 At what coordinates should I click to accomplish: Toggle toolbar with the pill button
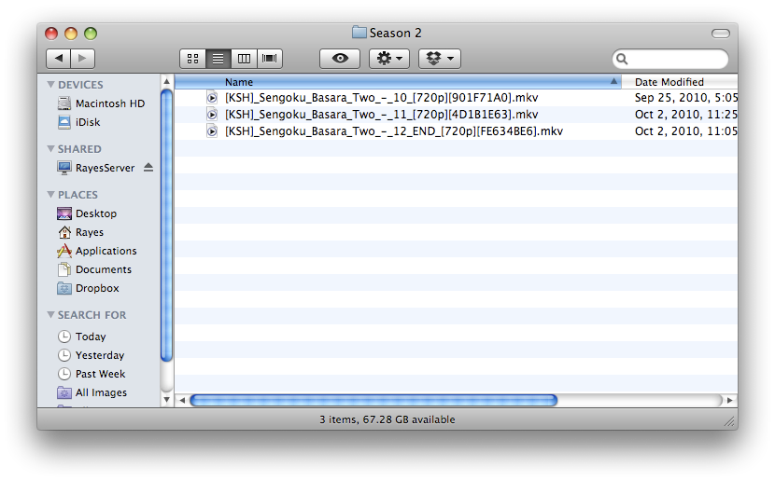(721, 34)
